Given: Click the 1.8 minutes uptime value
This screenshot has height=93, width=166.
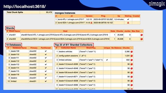Looking at the screenshot, I should [119, 19].
